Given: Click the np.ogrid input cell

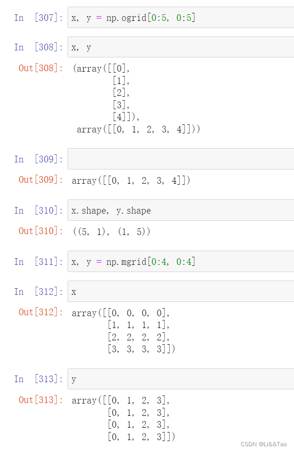Looking at the screenshot, I should click(x=181, y=18).
